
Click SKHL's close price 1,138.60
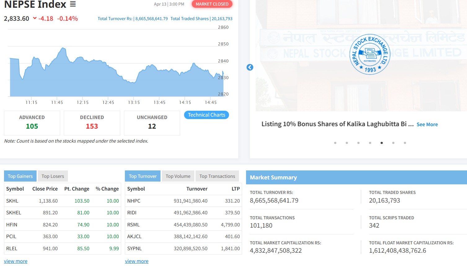coord(48,201)
